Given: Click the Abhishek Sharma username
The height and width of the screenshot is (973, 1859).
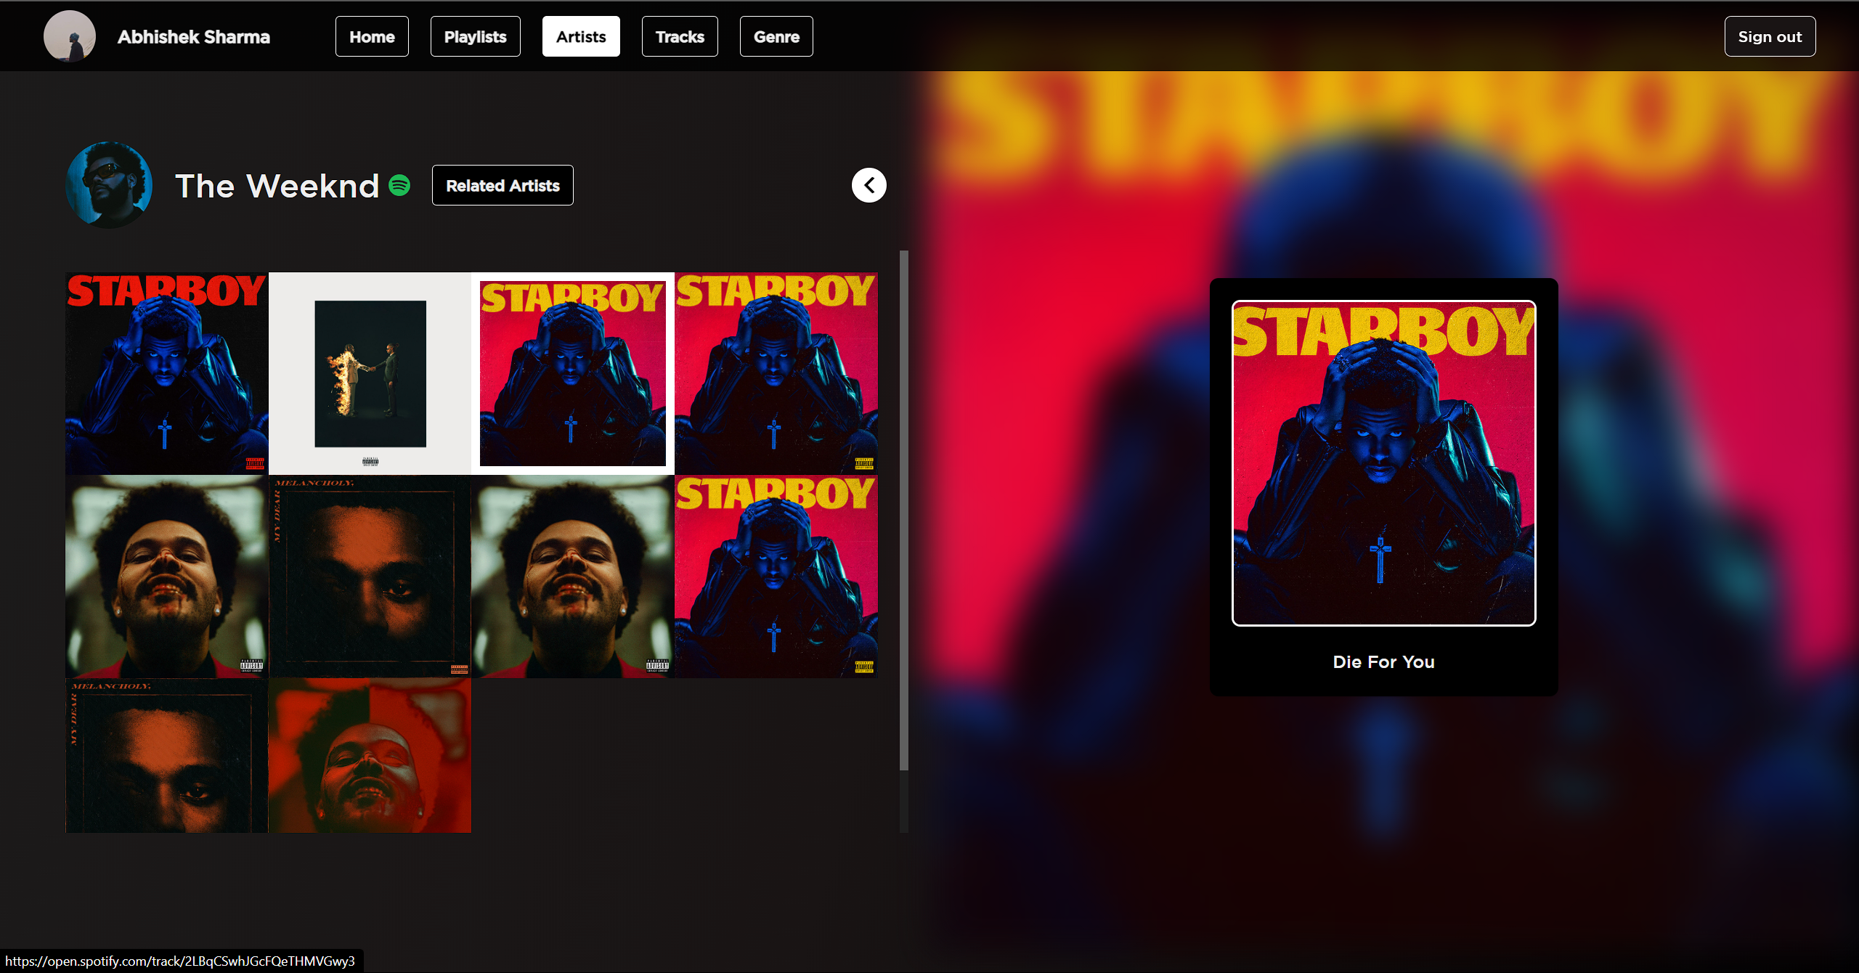Looking at the screenshot, I should click(194, 37).
